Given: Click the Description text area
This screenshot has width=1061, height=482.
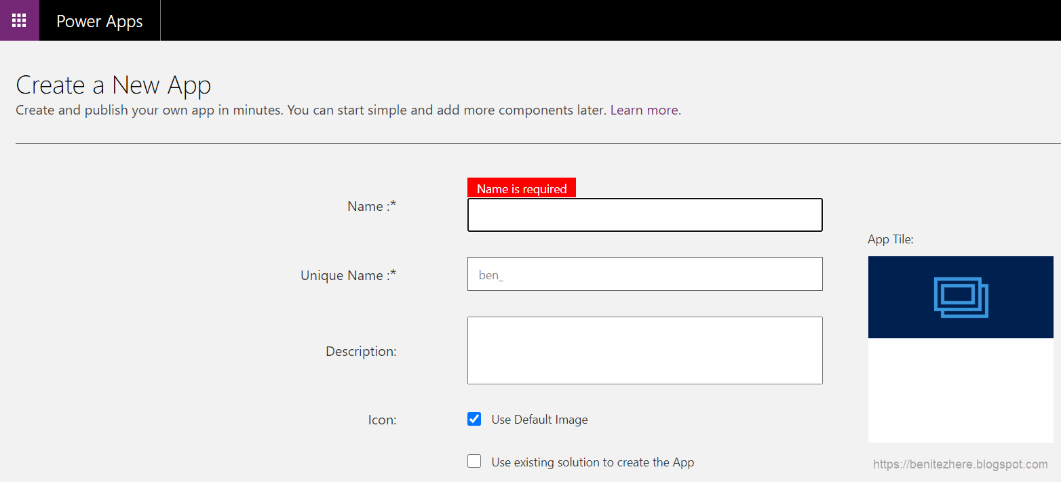Looking at the screenshot, I should 644,350.
